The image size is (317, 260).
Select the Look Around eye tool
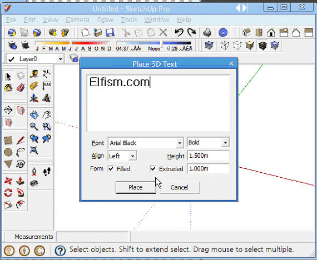(34, 183)
